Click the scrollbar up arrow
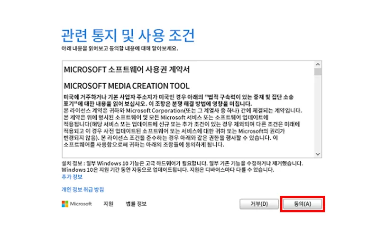 tap(318, 64)
